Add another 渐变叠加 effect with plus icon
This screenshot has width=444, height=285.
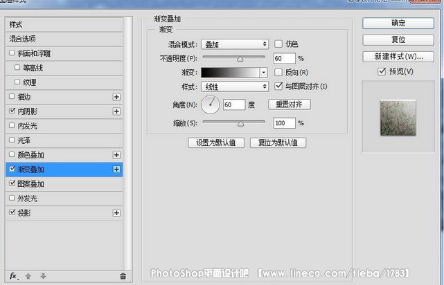tap(116, 169)
